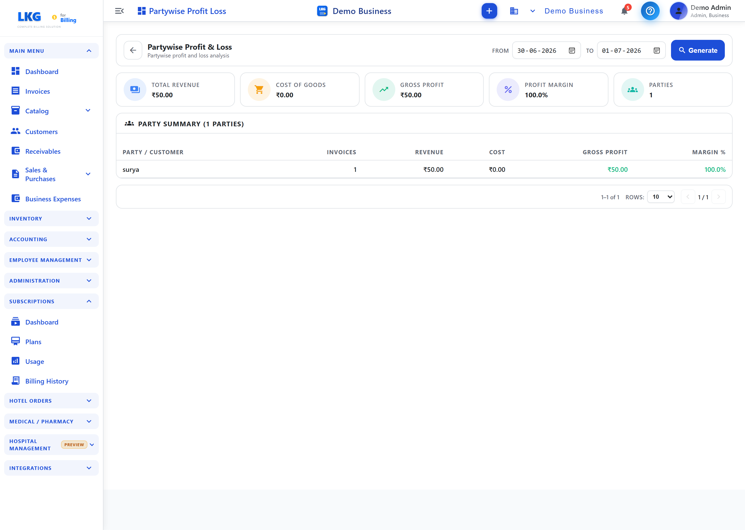Click the green ₹50.00 gross profit cell
The height and width of the screenshot is (530, 745).
(617, 170)
